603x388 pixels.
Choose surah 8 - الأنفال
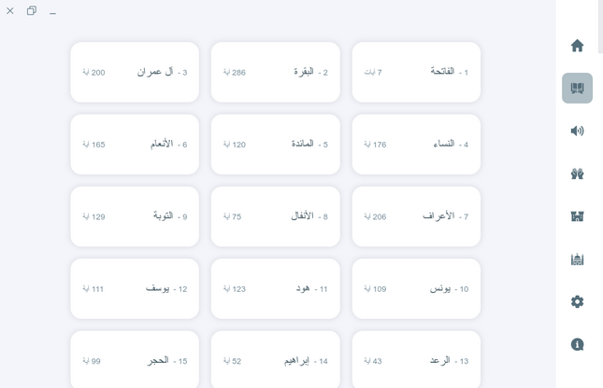coord(275,216)
